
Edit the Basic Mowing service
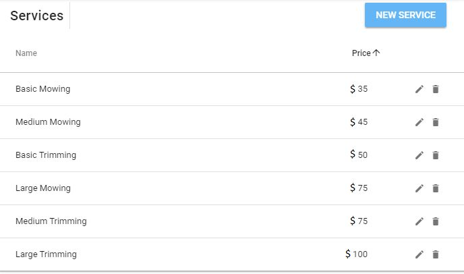(419, 89)
